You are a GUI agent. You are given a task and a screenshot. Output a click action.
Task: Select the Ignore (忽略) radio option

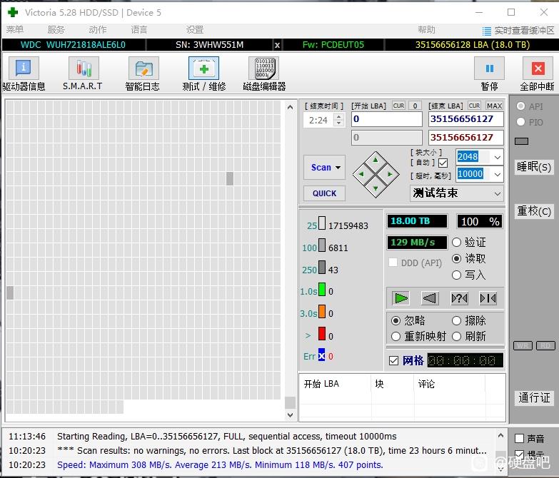point(396,320)
